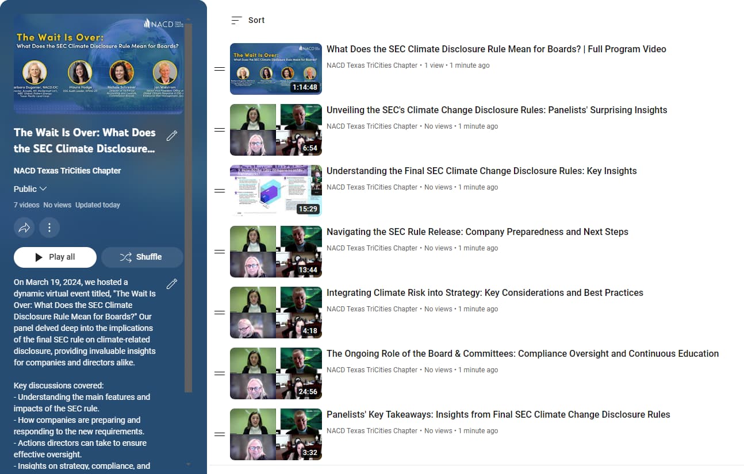Grab reorder handle for Panelists' Surprising Insights video
This screenshot has width=744, height=474.
219,130
